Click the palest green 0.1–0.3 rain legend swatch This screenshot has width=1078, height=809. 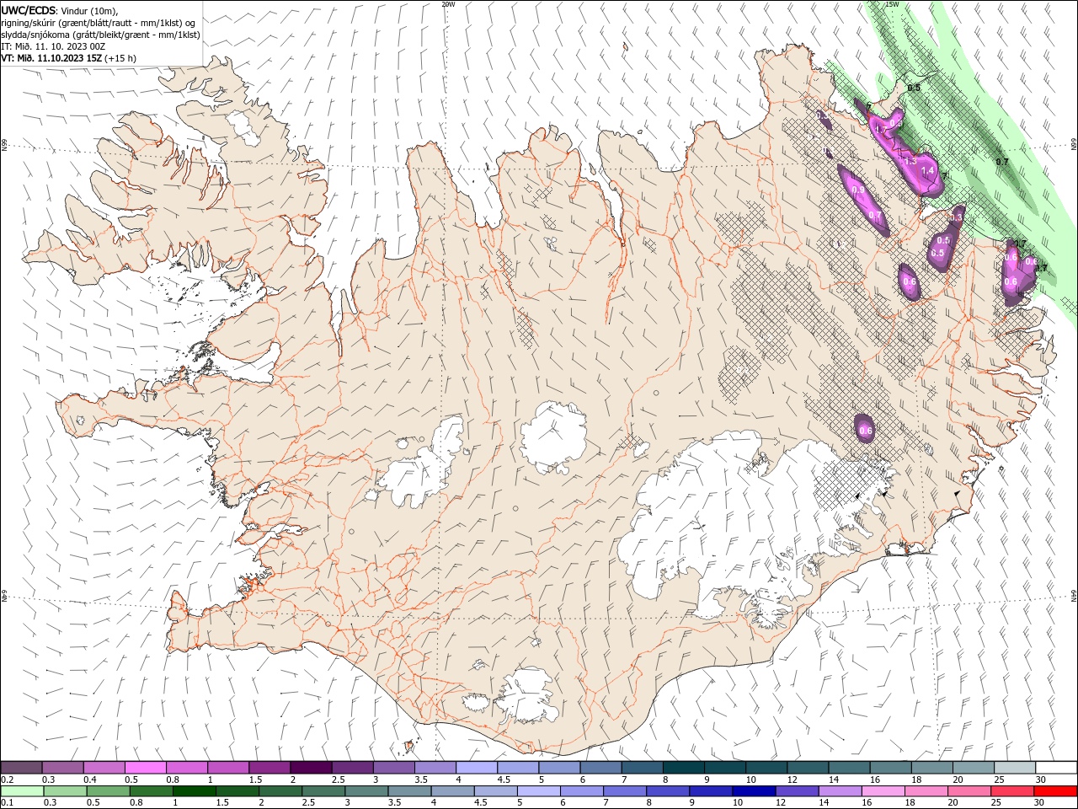[x=22, y=791]
